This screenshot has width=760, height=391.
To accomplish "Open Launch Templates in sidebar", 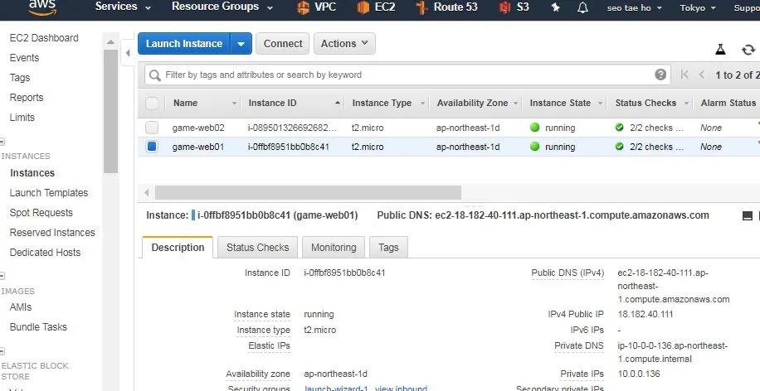I will pos(48,192).
